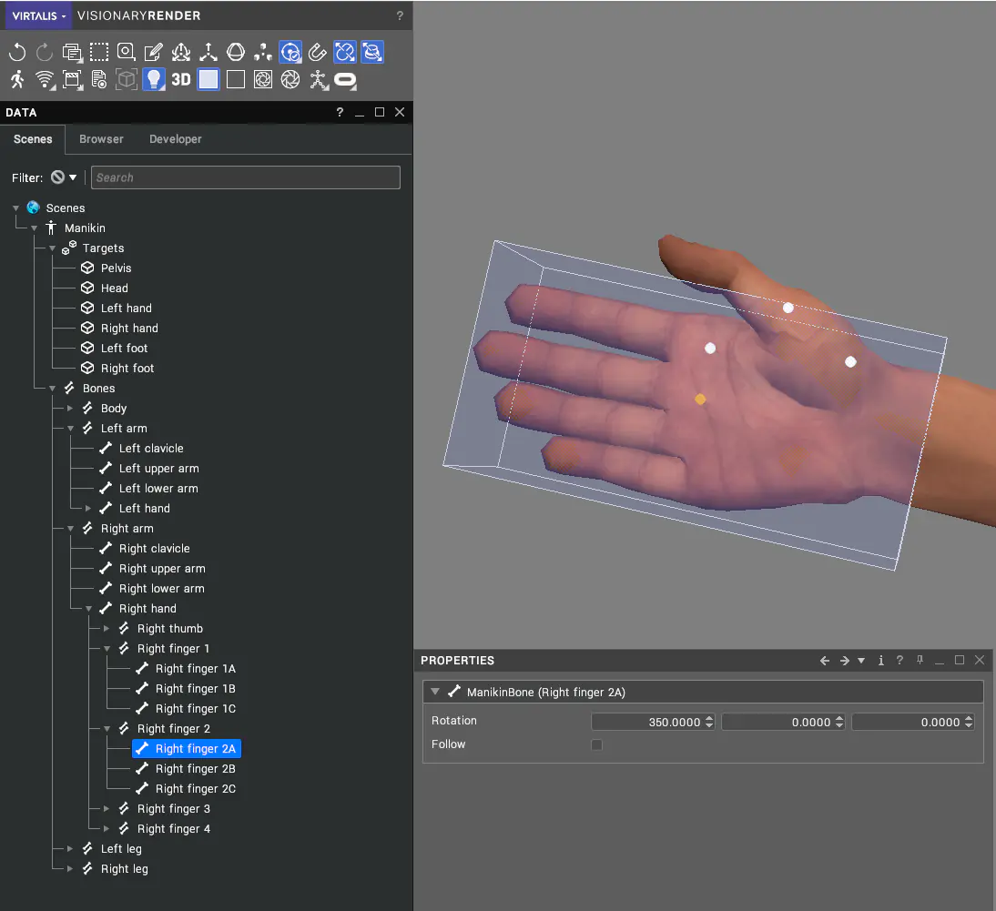
Task: Open the VIRTALIS application menu
Action: coord(39,15)
